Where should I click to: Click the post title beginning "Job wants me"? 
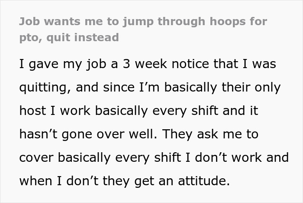[143, 21]
